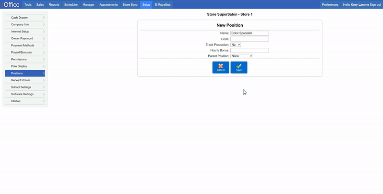Viewport: 383px width, 194px height.
Task: Click the Code input field
Action: [x=249, y=39]
